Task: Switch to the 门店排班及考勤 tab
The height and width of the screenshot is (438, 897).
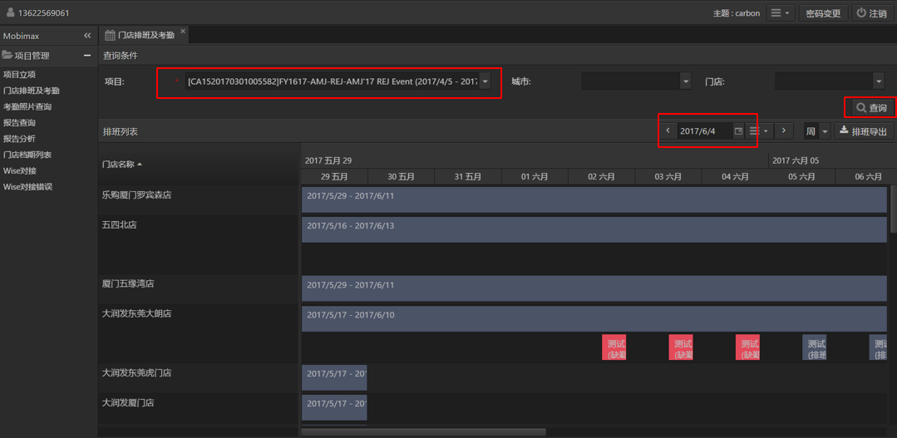Action: coord(141,36)
